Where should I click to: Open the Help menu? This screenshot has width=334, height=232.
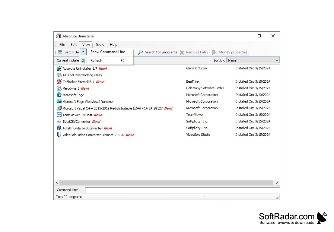(x=113, y=45)
